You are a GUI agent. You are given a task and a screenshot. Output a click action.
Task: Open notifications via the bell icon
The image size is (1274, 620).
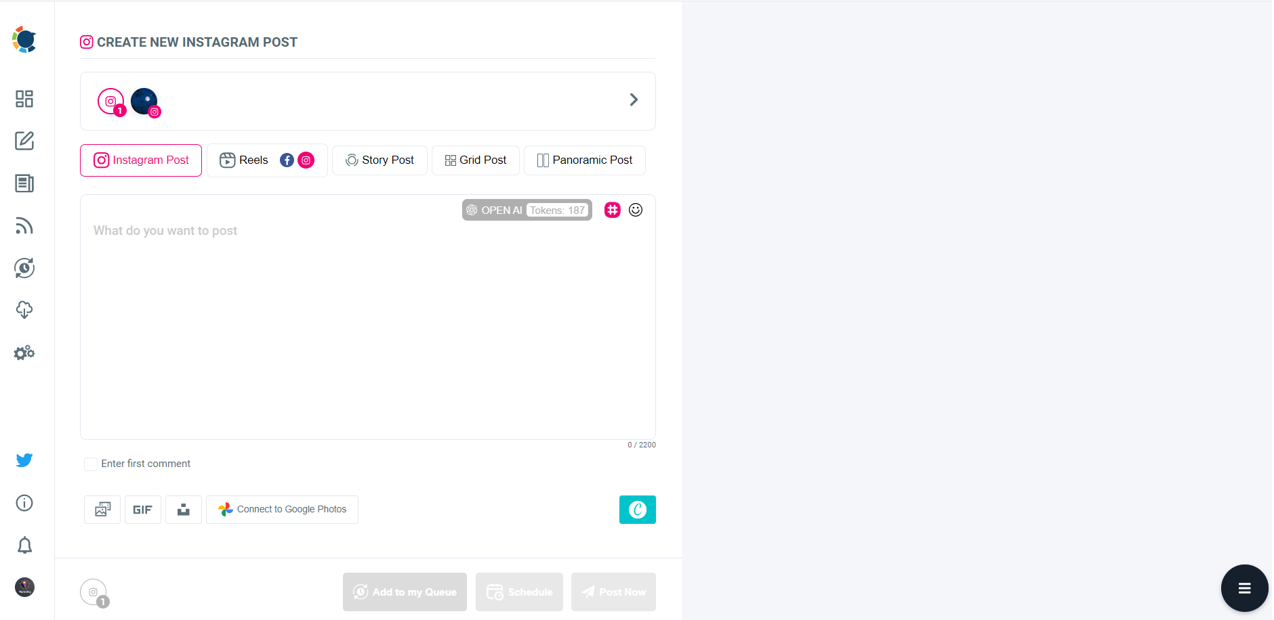24,545
